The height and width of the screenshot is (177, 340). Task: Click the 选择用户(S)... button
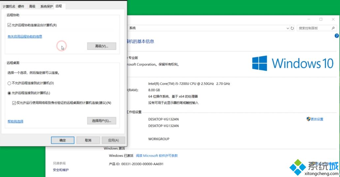click(x=102, y=121)
